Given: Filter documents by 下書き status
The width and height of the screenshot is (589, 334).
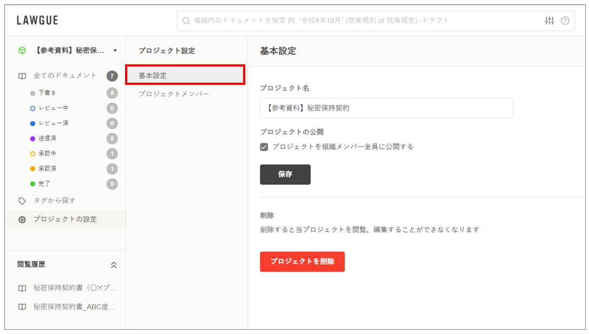Looking at the screenshot, I should pos(48,93).
